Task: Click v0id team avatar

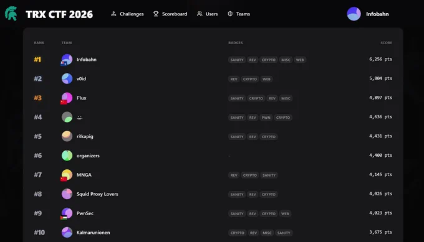Action: coord(67,78)
